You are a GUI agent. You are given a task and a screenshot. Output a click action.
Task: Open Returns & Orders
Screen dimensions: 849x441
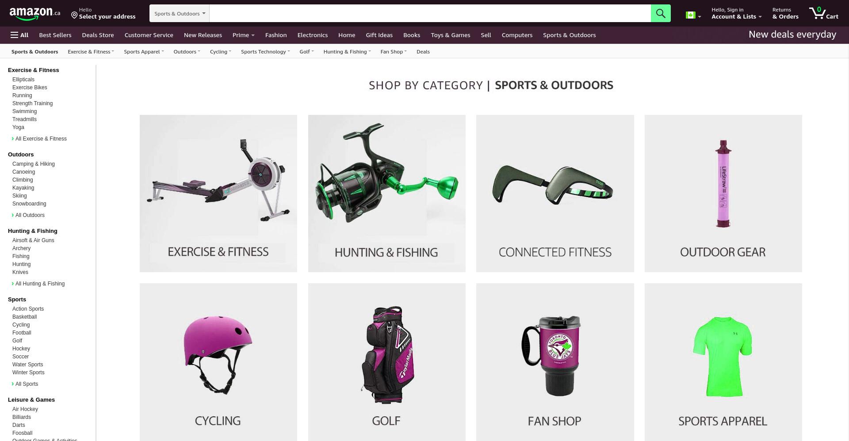785,13
